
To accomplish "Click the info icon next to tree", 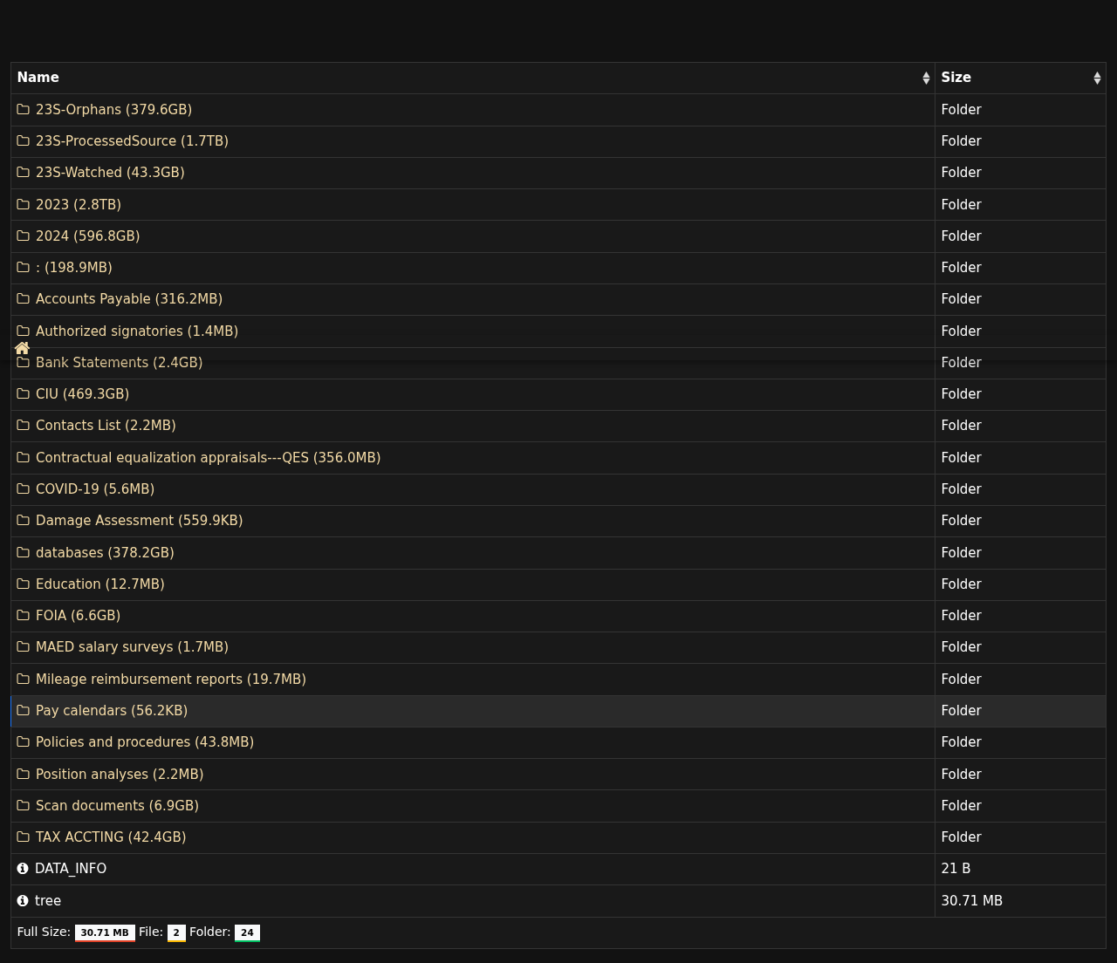I will point(23,900).
